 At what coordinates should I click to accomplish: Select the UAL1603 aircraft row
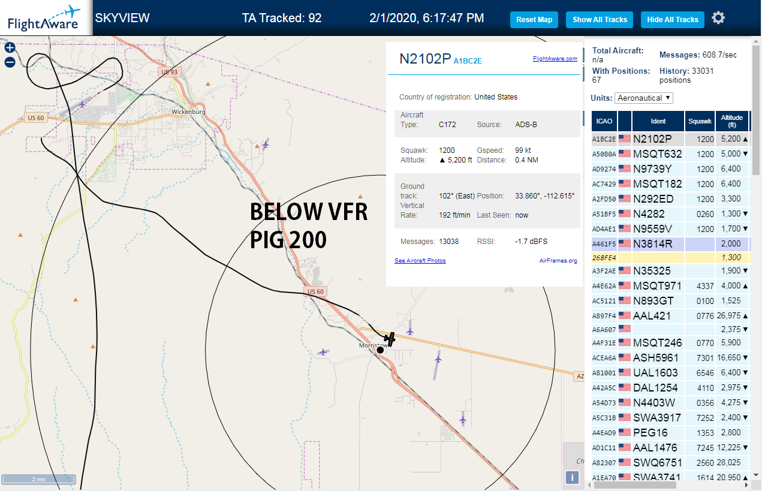click(670, 372)
